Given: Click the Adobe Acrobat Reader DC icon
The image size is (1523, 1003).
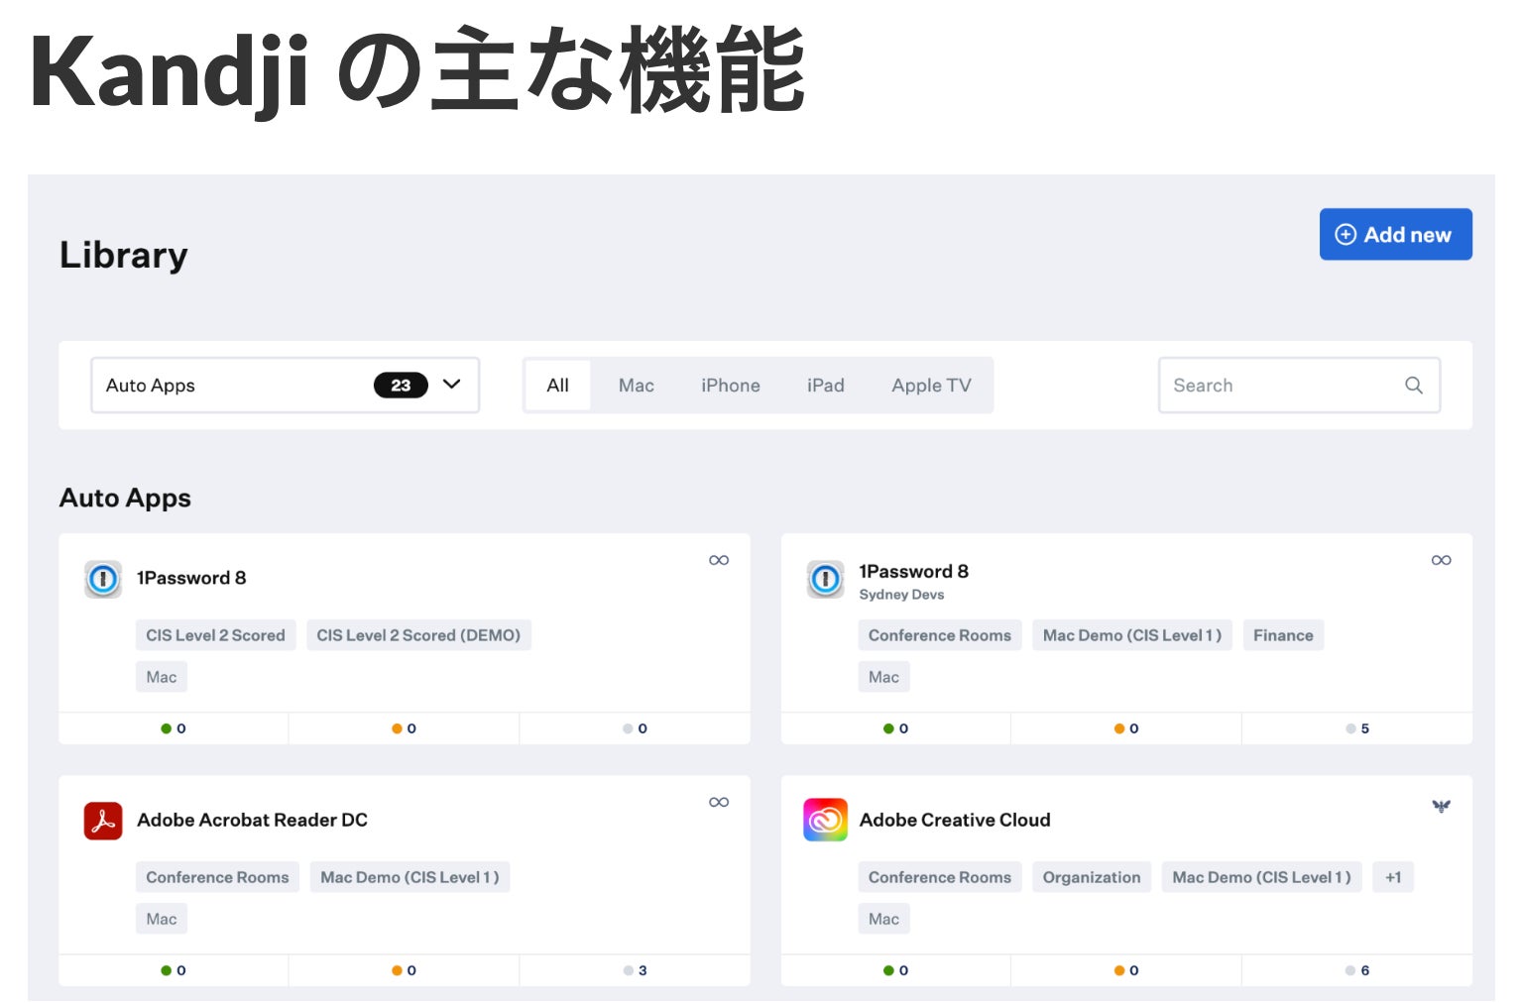Looking at the screenshot, I should [103, 821].
